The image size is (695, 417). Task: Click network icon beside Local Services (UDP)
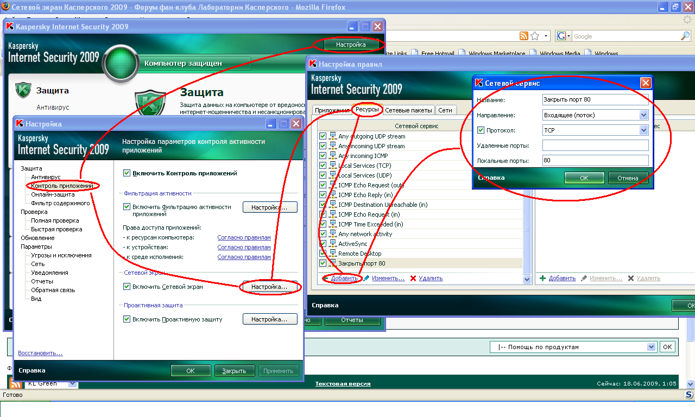click(x=333, y=175)
